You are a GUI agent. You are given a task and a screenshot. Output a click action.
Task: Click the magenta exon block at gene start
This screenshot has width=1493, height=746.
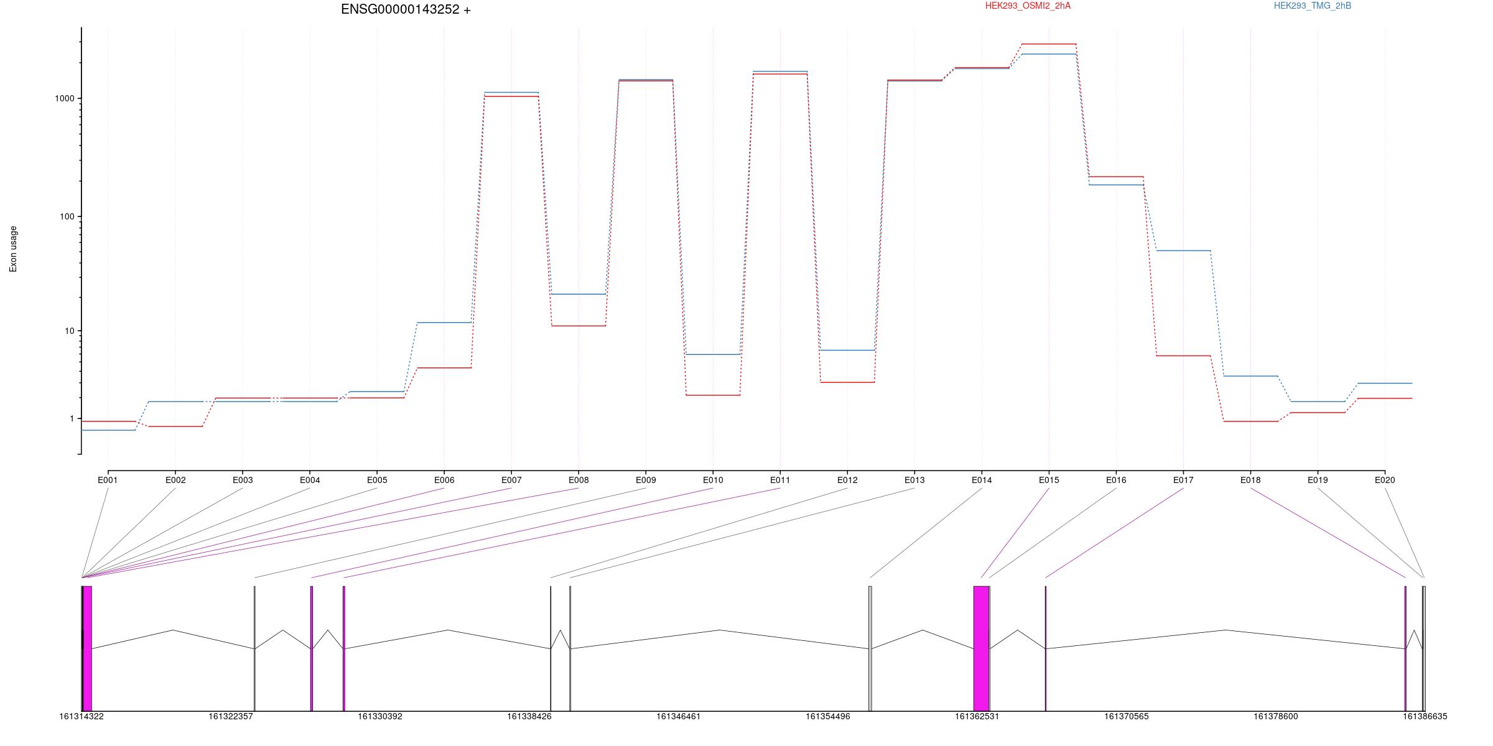[87, 648]
